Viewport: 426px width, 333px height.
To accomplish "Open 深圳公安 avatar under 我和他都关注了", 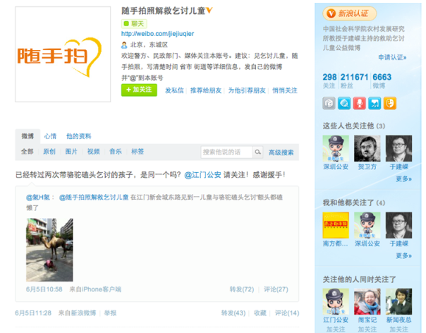I will [367, 225].
